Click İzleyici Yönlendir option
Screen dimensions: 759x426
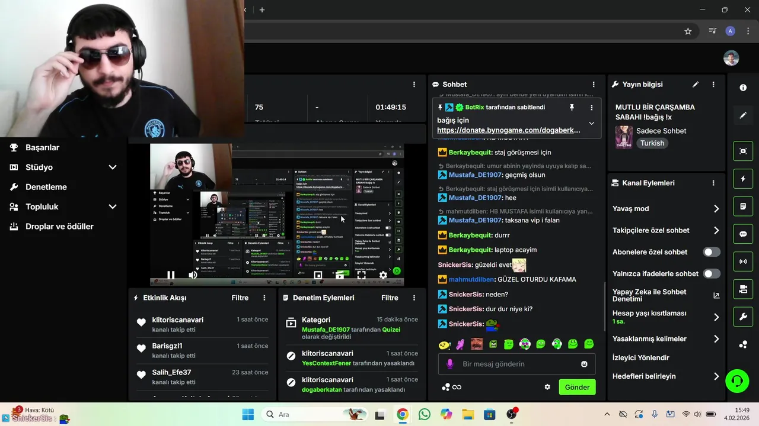point(641,358)
